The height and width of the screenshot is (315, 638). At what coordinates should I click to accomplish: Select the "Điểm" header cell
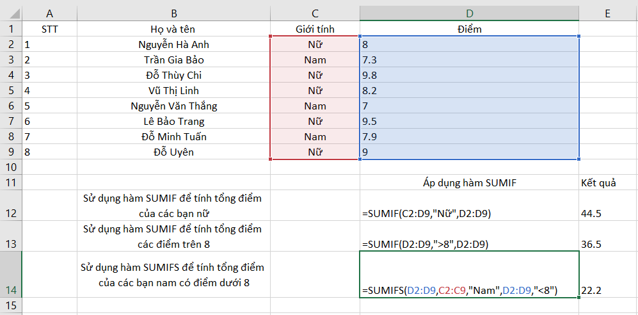470,29
